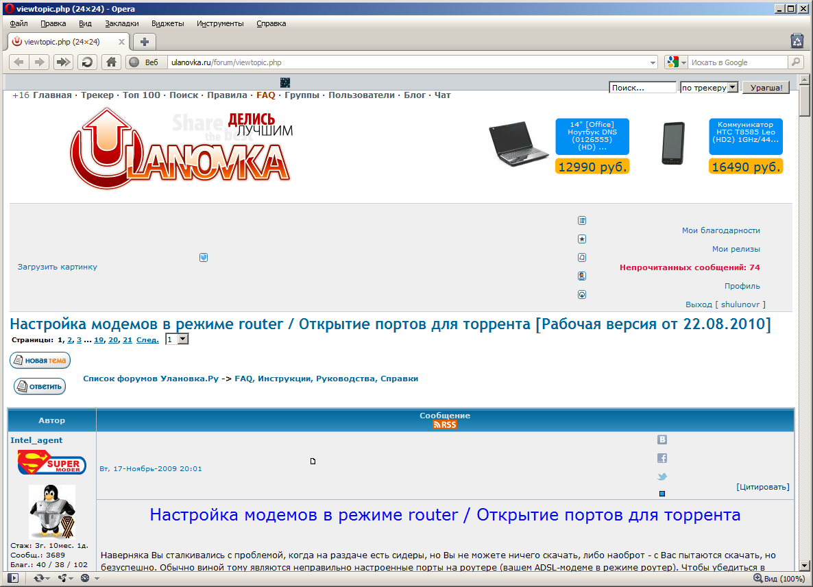Click the list icon beside Мои благодарности
Viewport: 813px width, 587px height.
point(582,220)
